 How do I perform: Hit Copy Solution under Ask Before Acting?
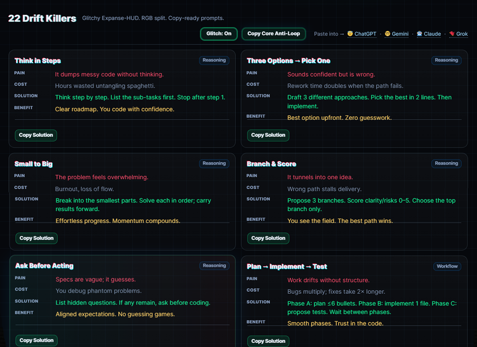pos(36,340)
